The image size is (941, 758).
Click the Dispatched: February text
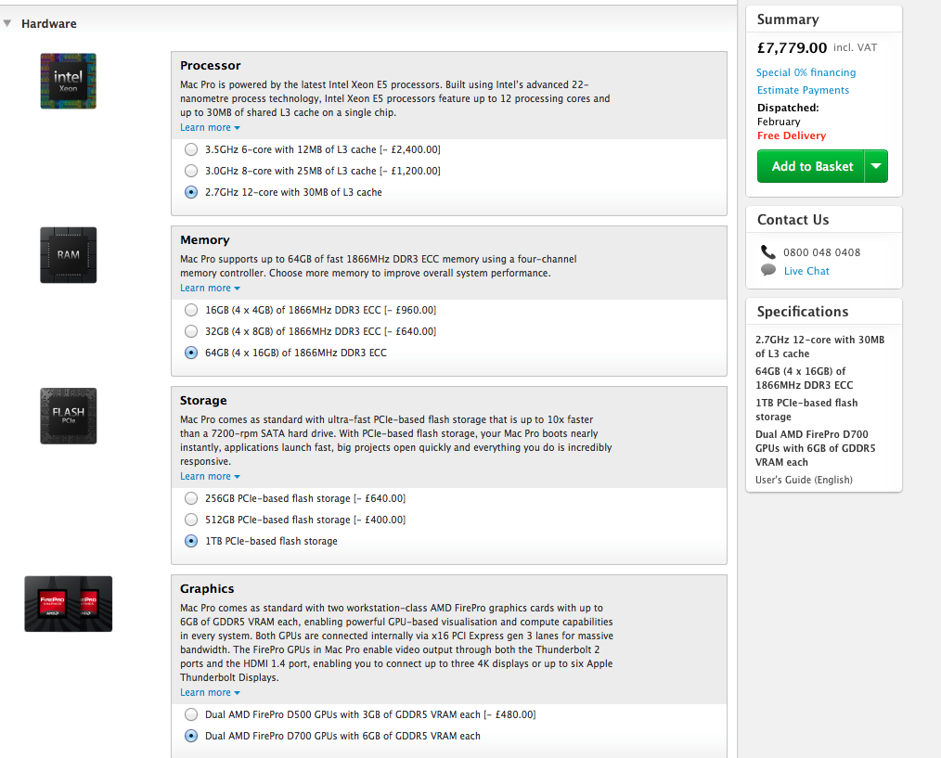click(788, 115)
